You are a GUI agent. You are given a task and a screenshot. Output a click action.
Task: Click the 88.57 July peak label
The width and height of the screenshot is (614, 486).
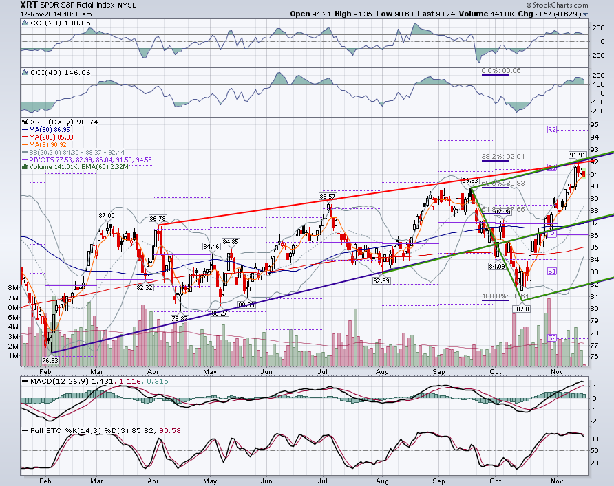coord(328,197)
